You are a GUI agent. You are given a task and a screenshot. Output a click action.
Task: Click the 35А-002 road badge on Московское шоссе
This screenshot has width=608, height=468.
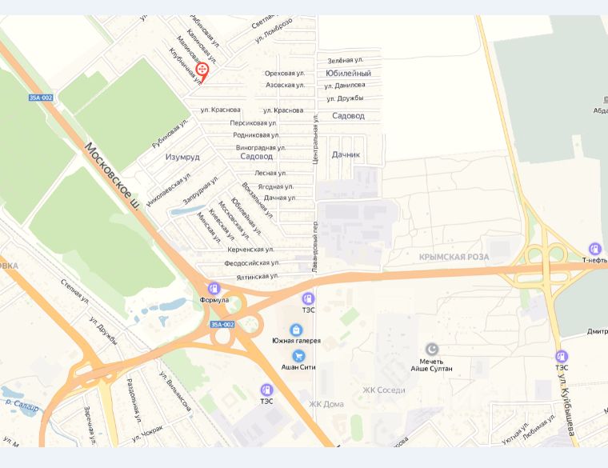(x=41, y=98)
